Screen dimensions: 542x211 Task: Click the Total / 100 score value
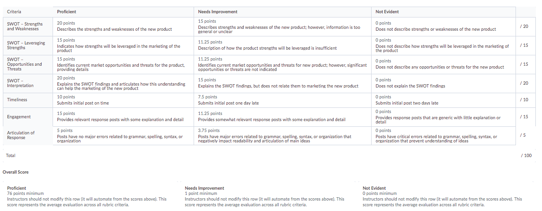pos(525,155)
